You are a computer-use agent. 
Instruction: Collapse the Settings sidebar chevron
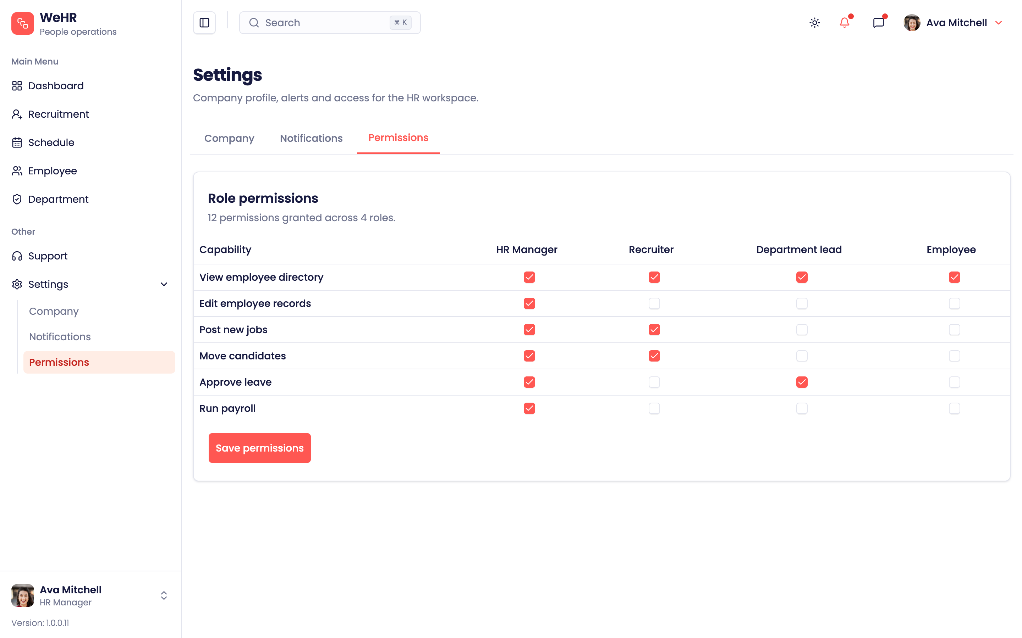pyautogui.click(x=164, y=284)
